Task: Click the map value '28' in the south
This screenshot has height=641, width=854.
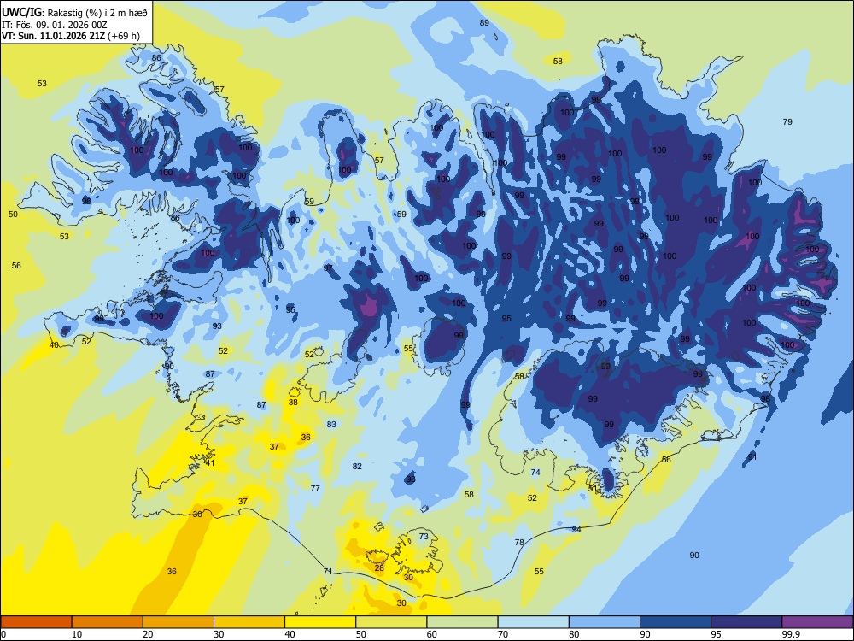Action: pyautogui.click(x=380, y=568)
